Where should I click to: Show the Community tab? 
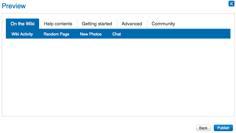163,24
